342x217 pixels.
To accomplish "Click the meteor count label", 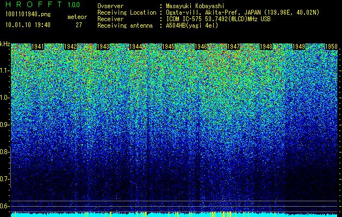I will 77,17.
